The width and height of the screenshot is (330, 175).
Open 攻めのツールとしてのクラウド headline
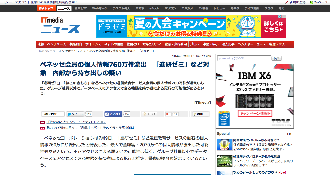pyautogui.click(x=255, y=173)
